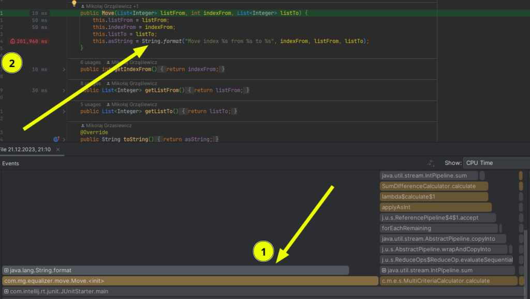Click the override gutter icon beside toString

pos(56,139)
